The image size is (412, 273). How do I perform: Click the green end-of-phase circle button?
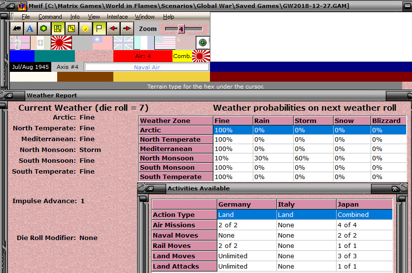click(203, 43)
